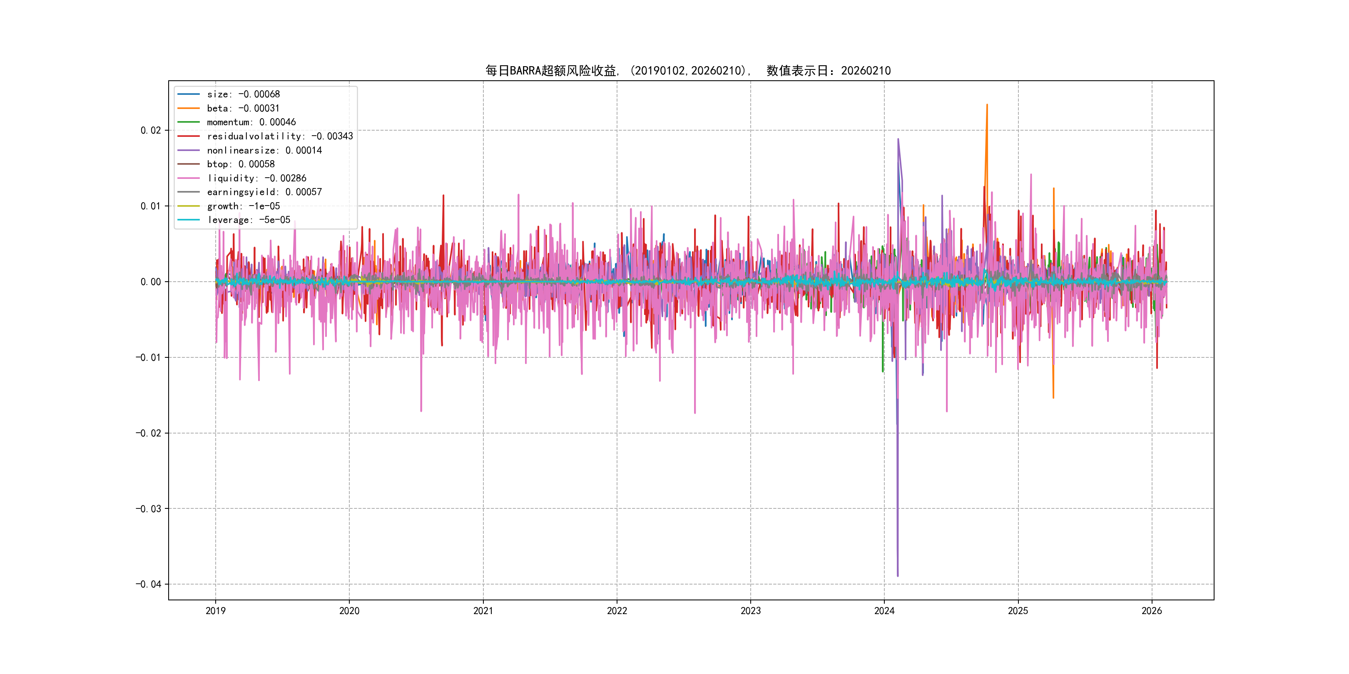Screen dimensions: 1349x674
Task: Click the 0.00 y-axis tick label
Action: tap(150, 282)
